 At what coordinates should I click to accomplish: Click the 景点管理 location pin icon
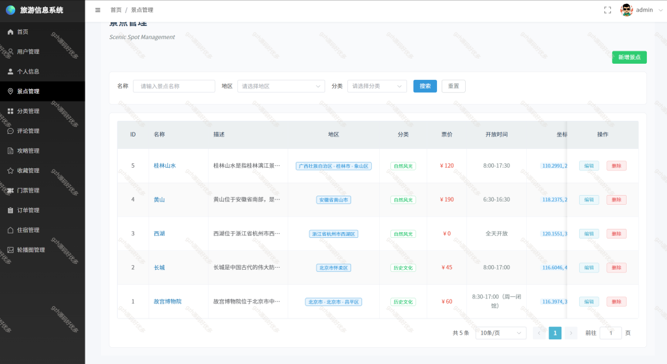click(x=10, y=91)
